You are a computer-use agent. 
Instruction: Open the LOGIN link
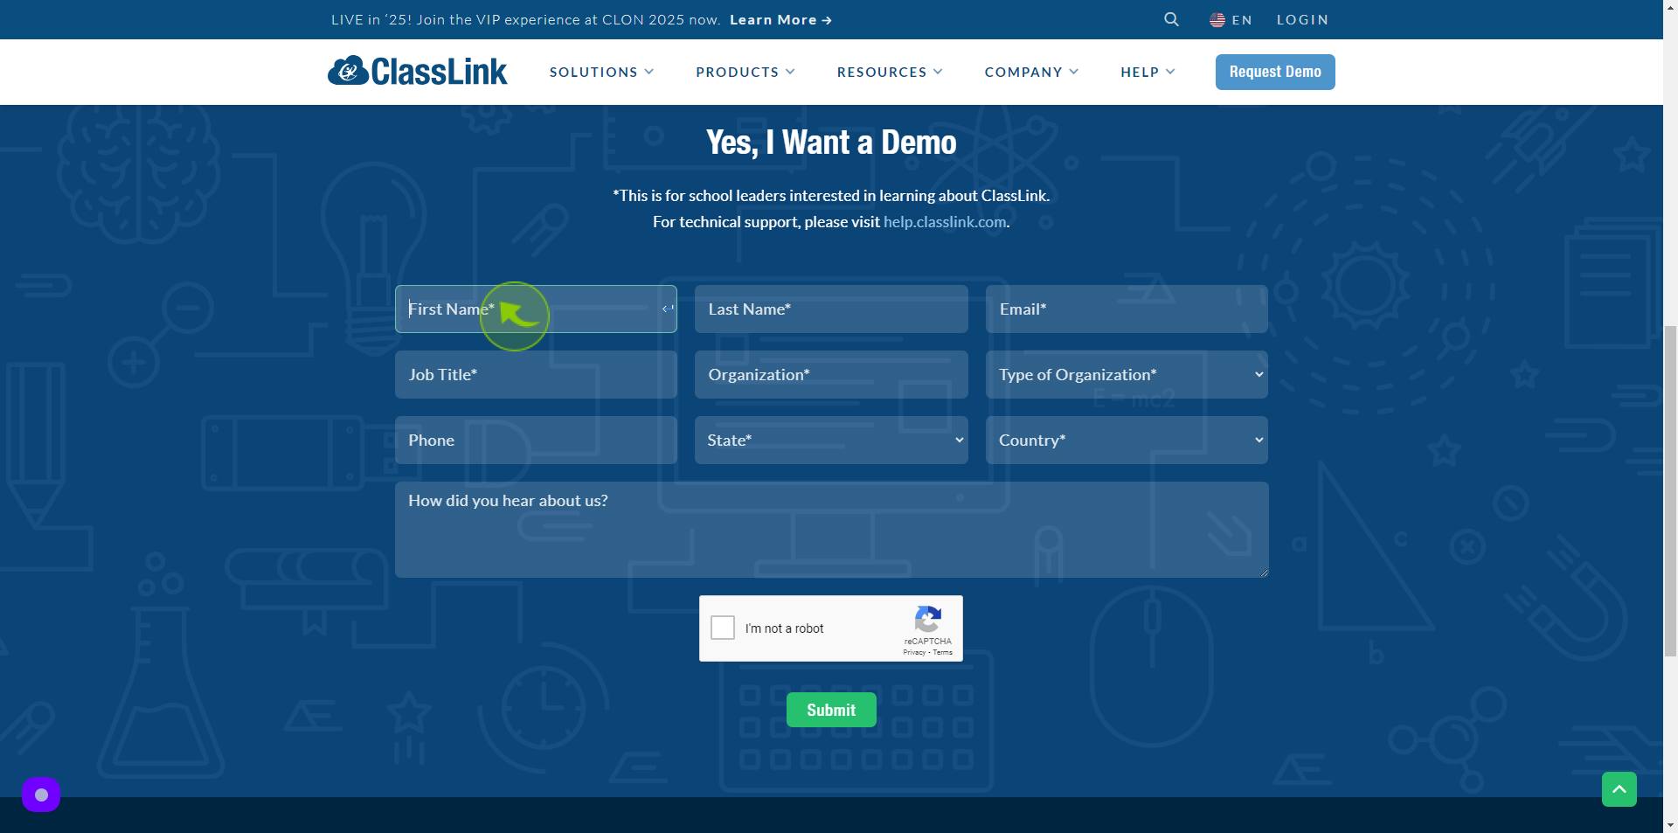point(1302,19)
